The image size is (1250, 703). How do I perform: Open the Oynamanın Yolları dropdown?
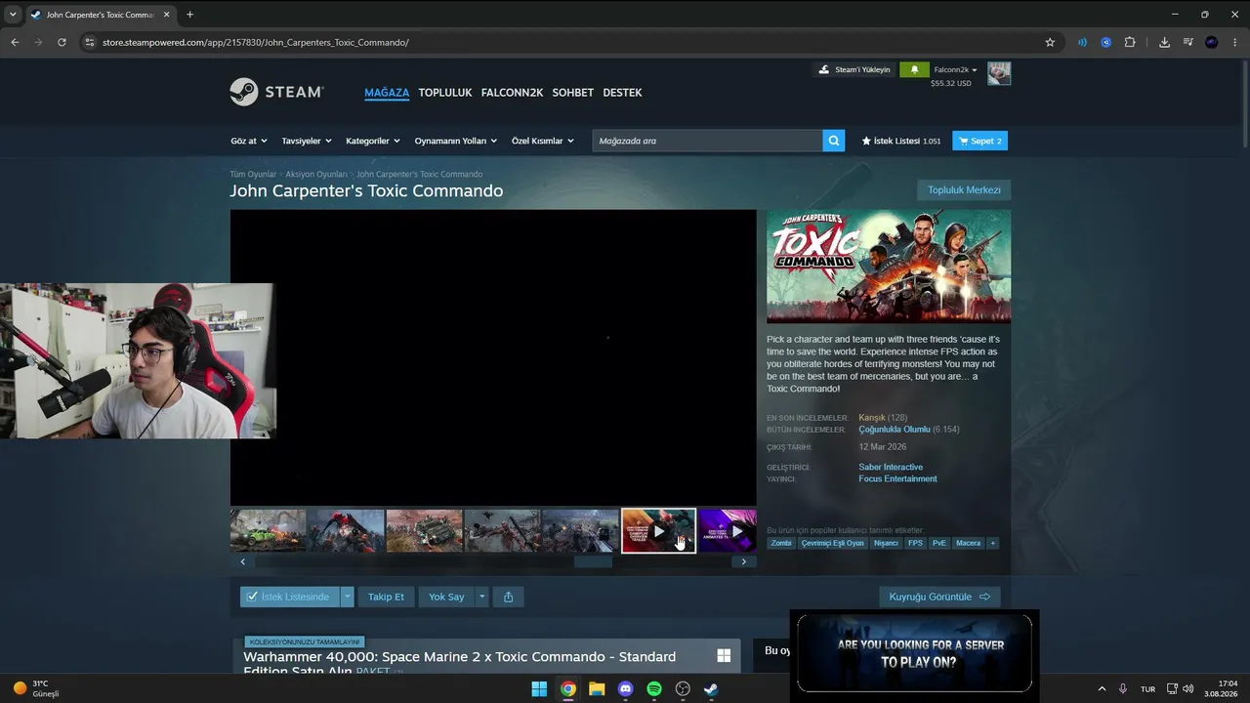(x=456, y=141)
